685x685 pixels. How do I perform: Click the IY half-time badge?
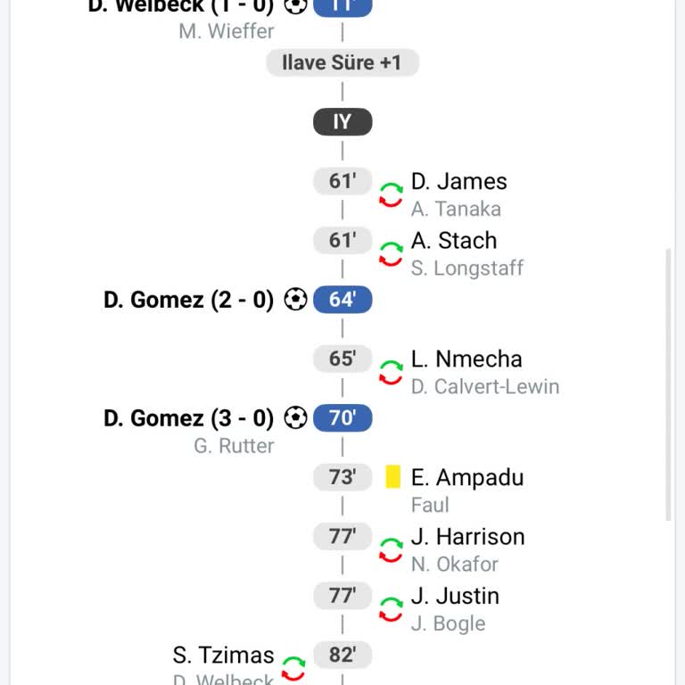point(342,122)
